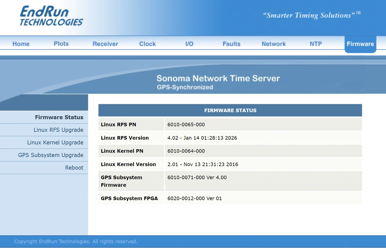Go to the Plots tab

click(x=61, y=44)
